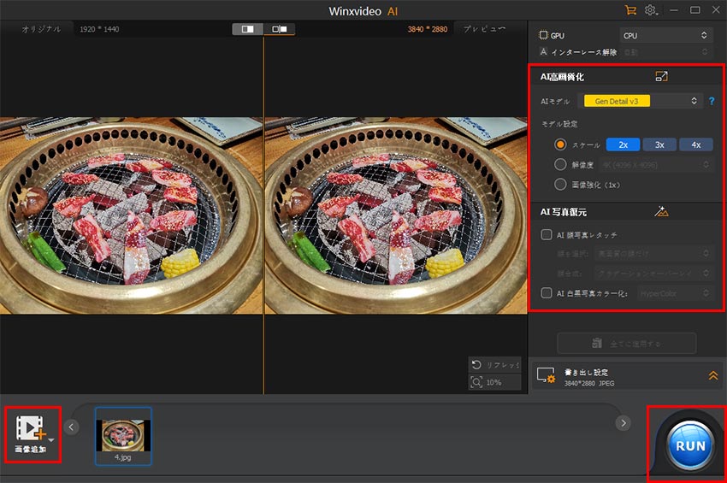The image size is (727, 483).
Task: Expand the 書き出し設定 export settings panel
Action: coord(712,375)
